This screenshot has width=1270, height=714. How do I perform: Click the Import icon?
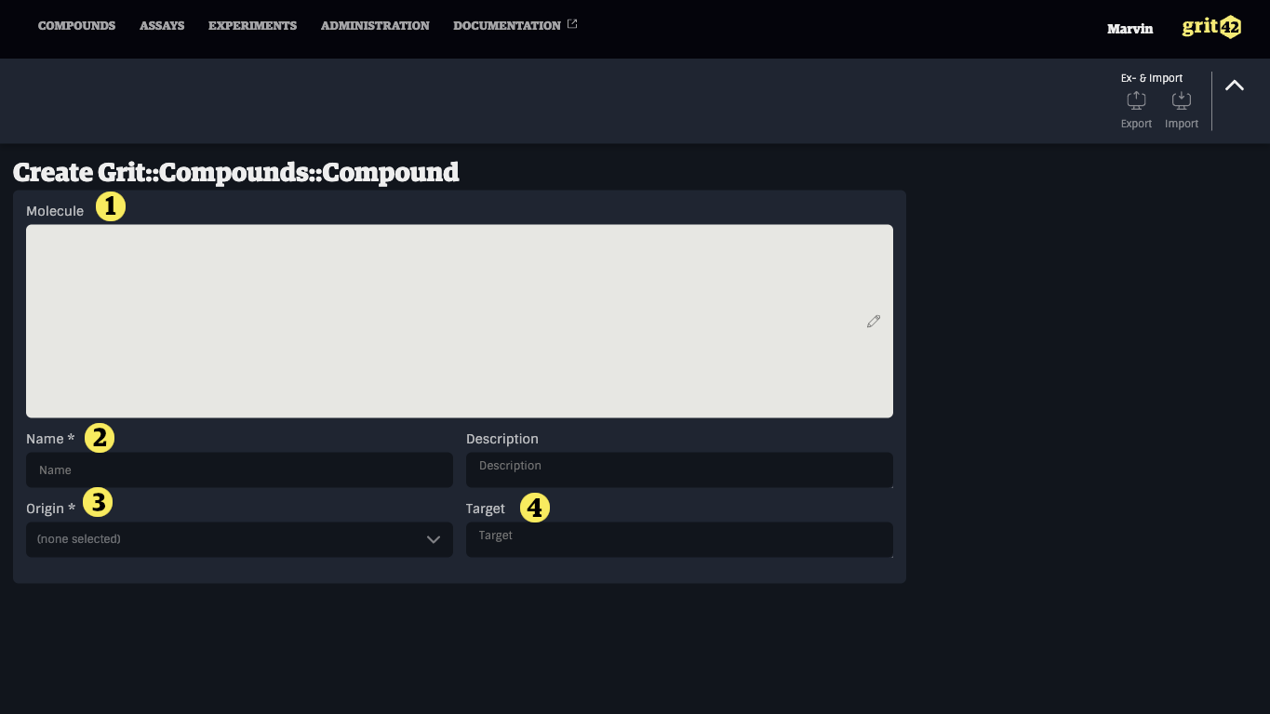coord(1182,100)
